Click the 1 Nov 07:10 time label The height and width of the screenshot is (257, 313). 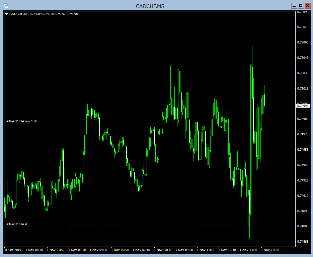141,250
